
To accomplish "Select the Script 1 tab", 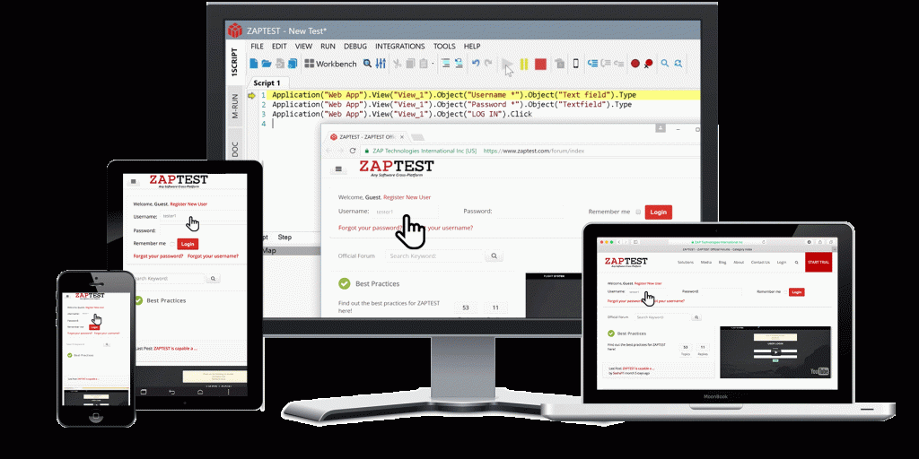I will (x=267, y=83).
